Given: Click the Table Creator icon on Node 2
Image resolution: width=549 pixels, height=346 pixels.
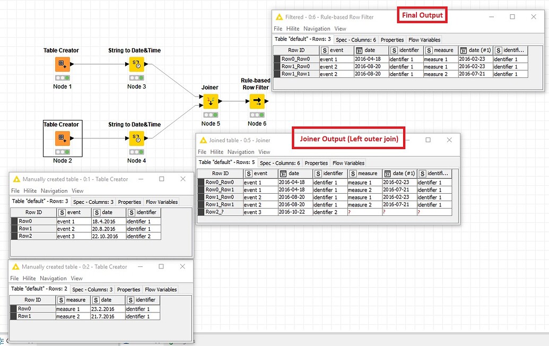Looking at the screenshot, I should pos(62,139).
